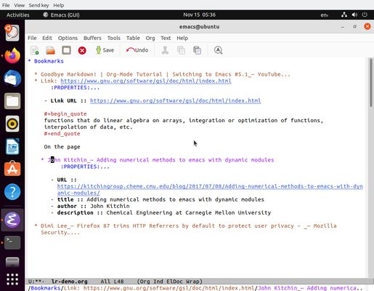Open the kitchingroup.cheme.cmu.edu blog URL
Image resolution: width=374 pixels, height=291 pixels.
coord(210,189)
